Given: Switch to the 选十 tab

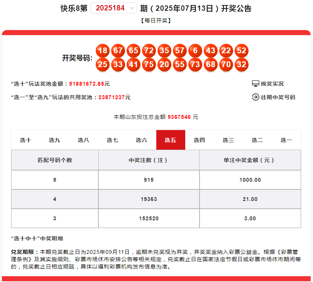Looking at the screenshot, I should [x=25, y=140].
